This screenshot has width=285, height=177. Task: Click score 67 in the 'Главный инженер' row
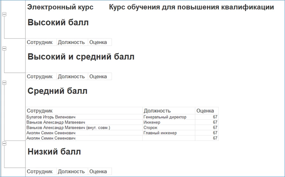(x=207, y=133)
